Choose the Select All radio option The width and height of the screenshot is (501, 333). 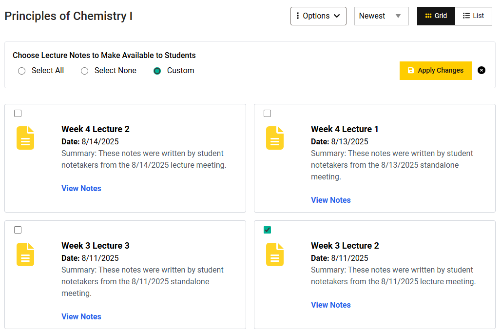21,71
